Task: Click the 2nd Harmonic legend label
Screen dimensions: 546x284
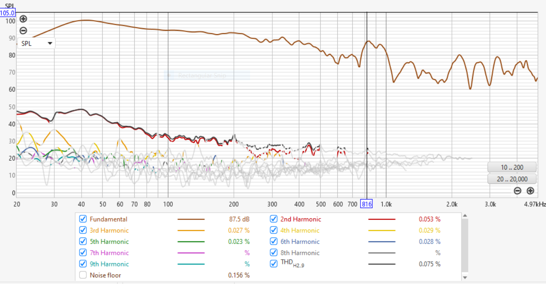Action: click(301, 219)
